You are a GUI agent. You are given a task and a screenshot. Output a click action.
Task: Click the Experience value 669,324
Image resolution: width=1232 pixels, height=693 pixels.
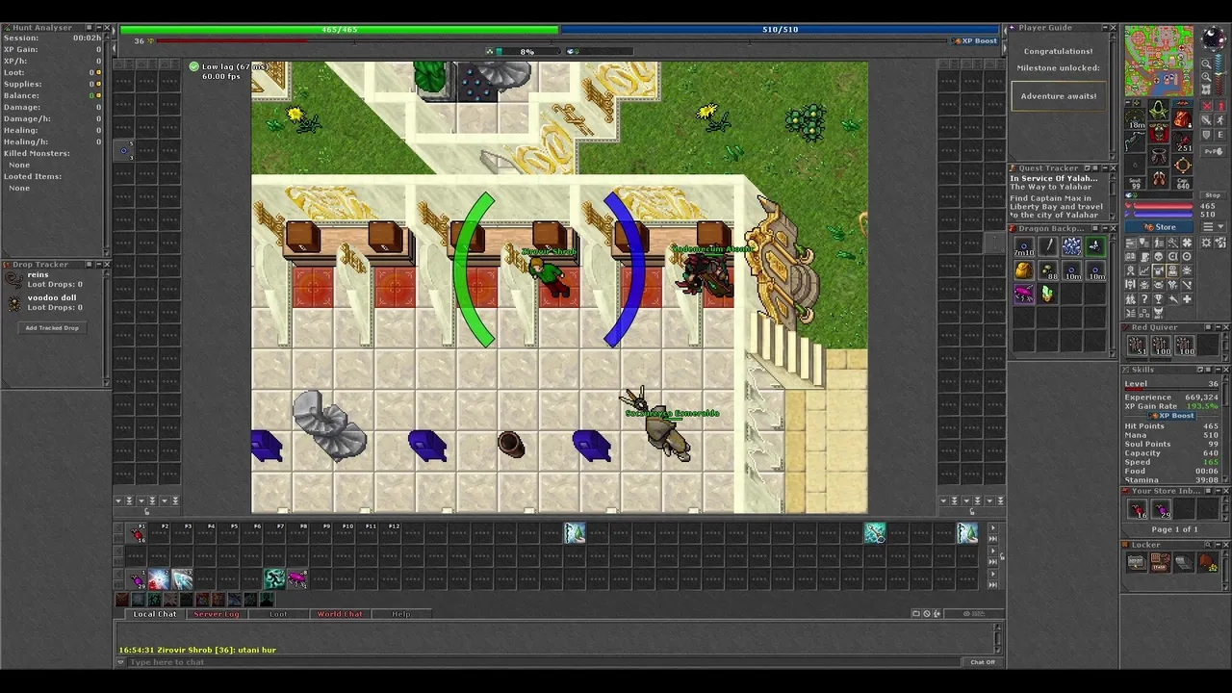pyautogui.click(x=1202, y=398)
